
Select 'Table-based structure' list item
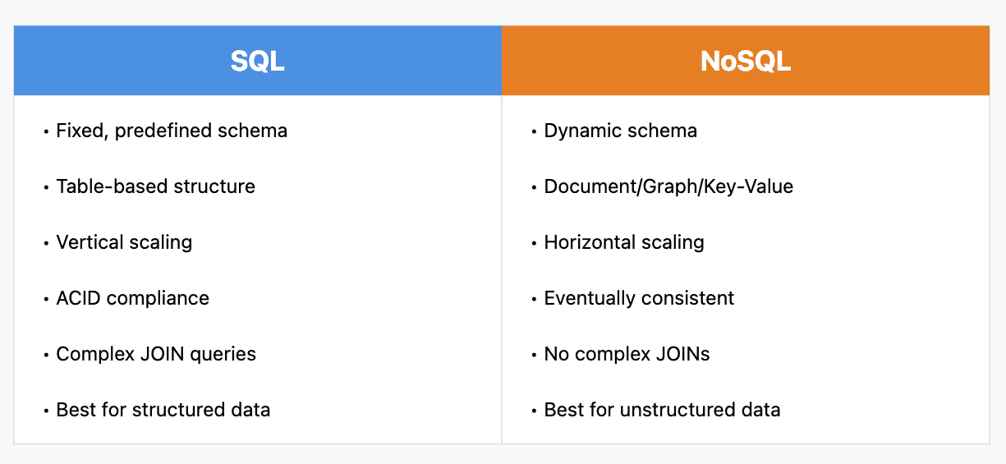click(155, 186)
